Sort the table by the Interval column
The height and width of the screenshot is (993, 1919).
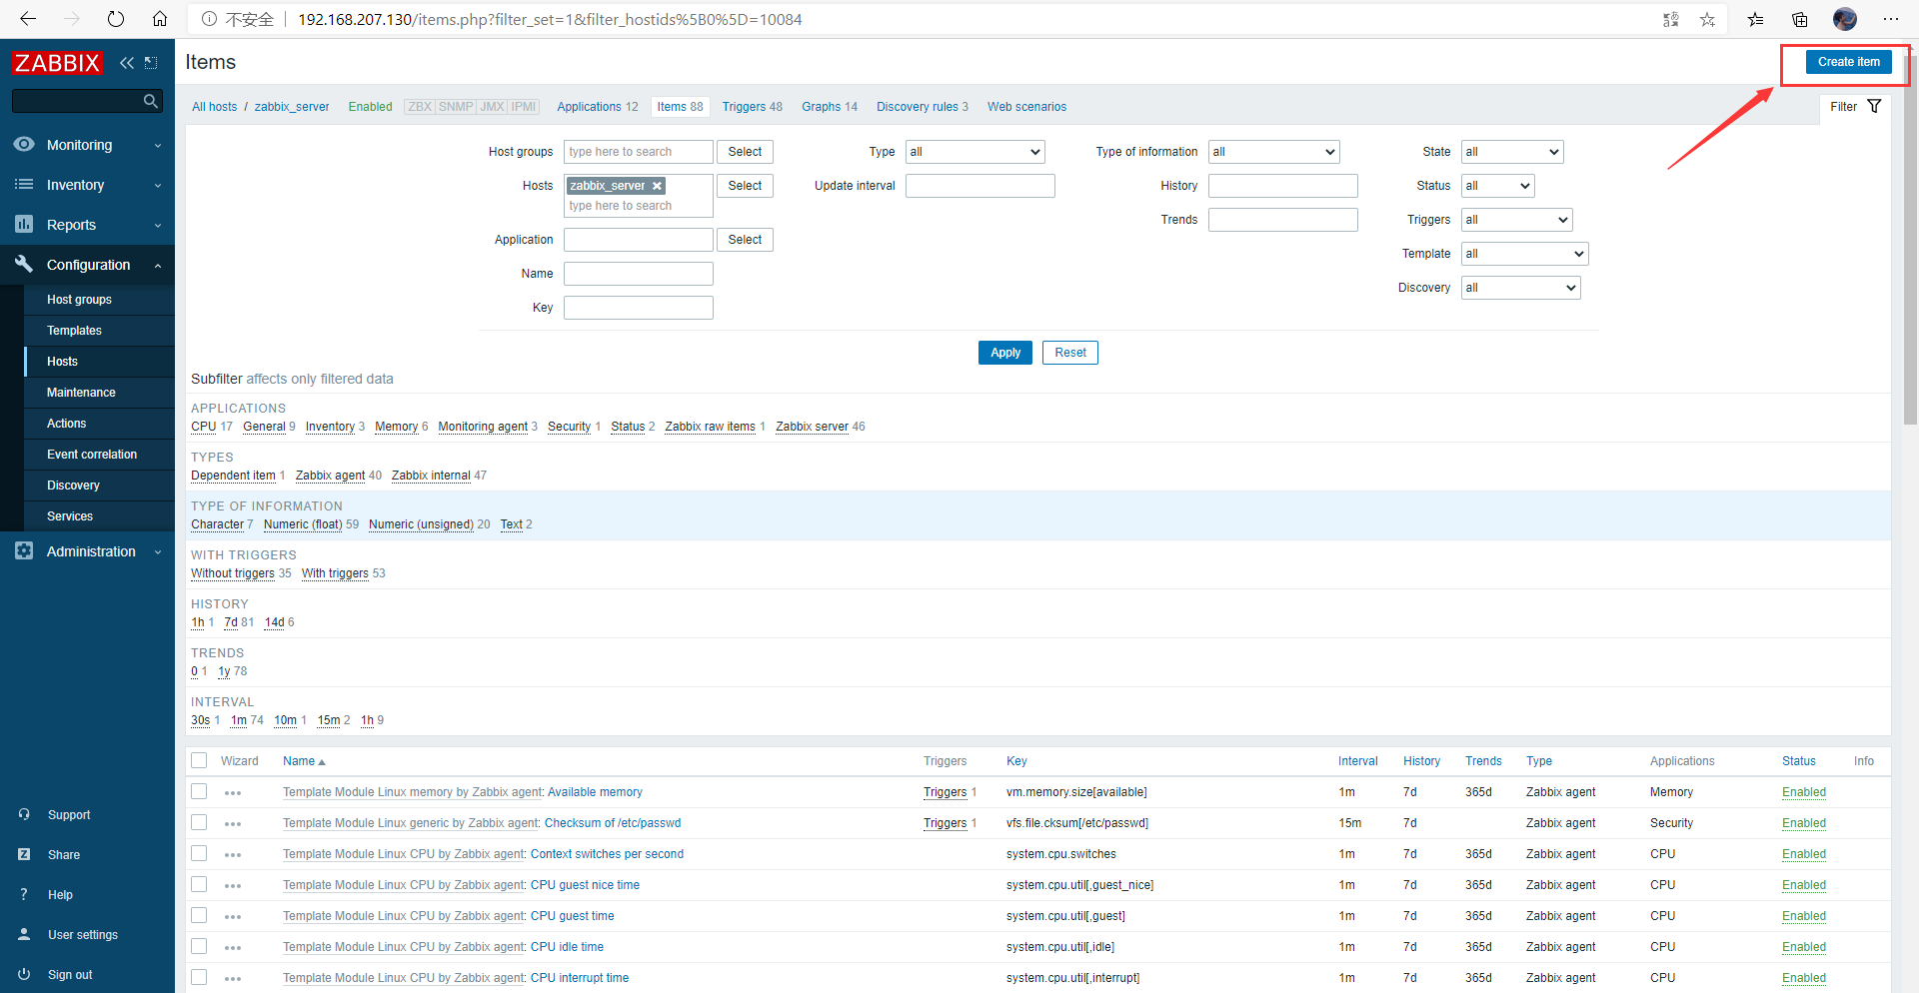(x=1357, y=761)
